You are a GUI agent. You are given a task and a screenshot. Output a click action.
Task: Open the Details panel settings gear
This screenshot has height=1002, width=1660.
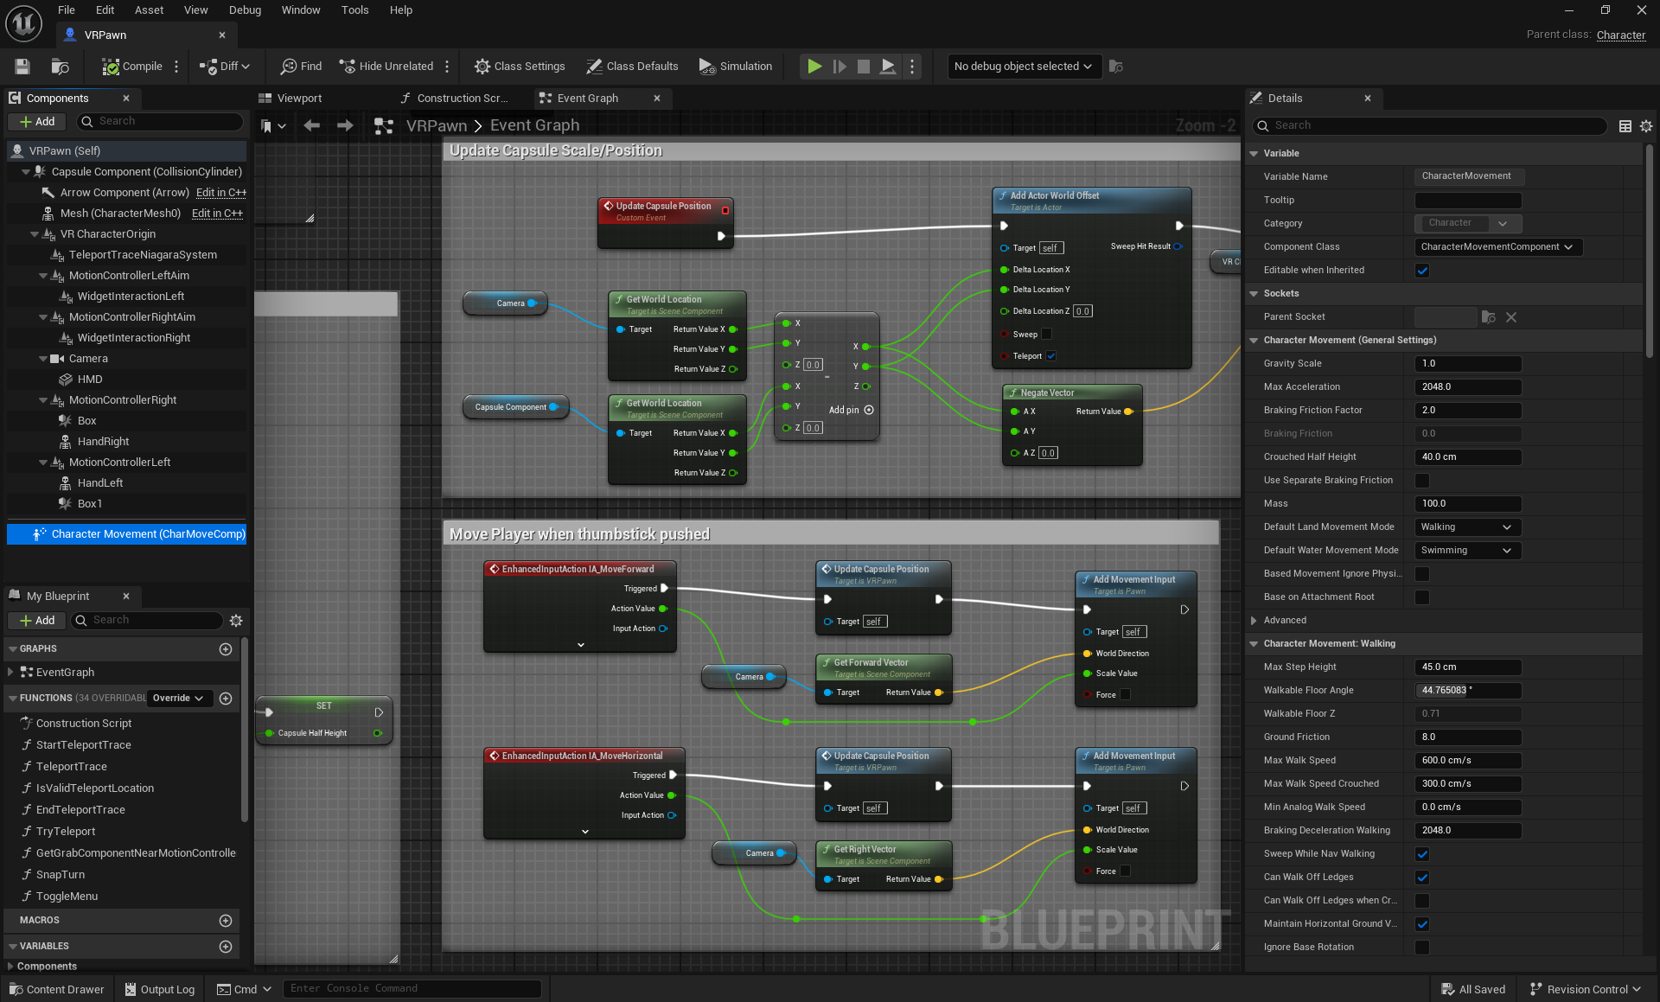click(x=1646, y=126)
